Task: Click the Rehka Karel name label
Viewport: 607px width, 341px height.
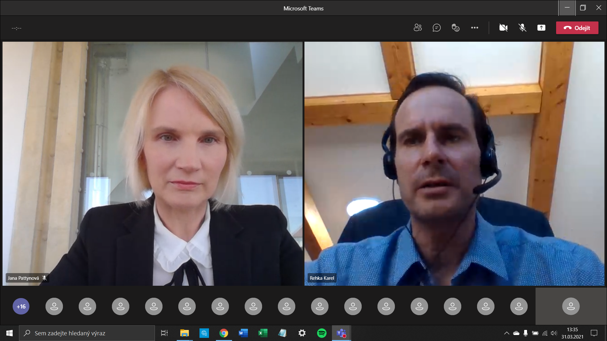Action: pyautogui.click(x=322, y=278)
